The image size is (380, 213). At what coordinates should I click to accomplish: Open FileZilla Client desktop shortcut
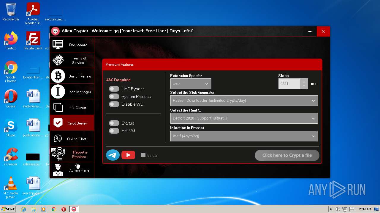point(33,41)
